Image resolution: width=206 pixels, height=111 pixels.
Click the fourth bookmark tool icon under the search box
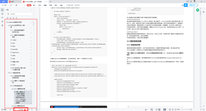coord(16,18)
